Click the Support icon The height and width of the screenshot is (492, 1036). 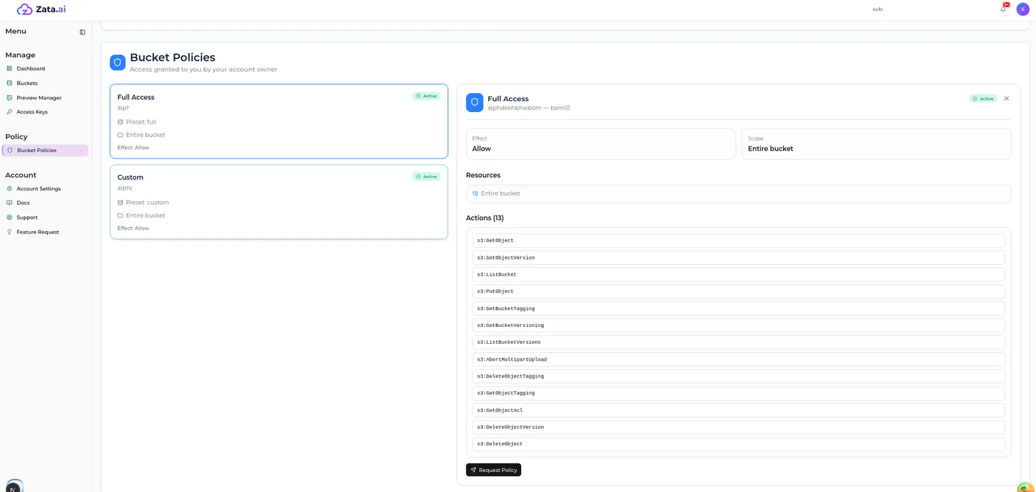pos(9,218)
